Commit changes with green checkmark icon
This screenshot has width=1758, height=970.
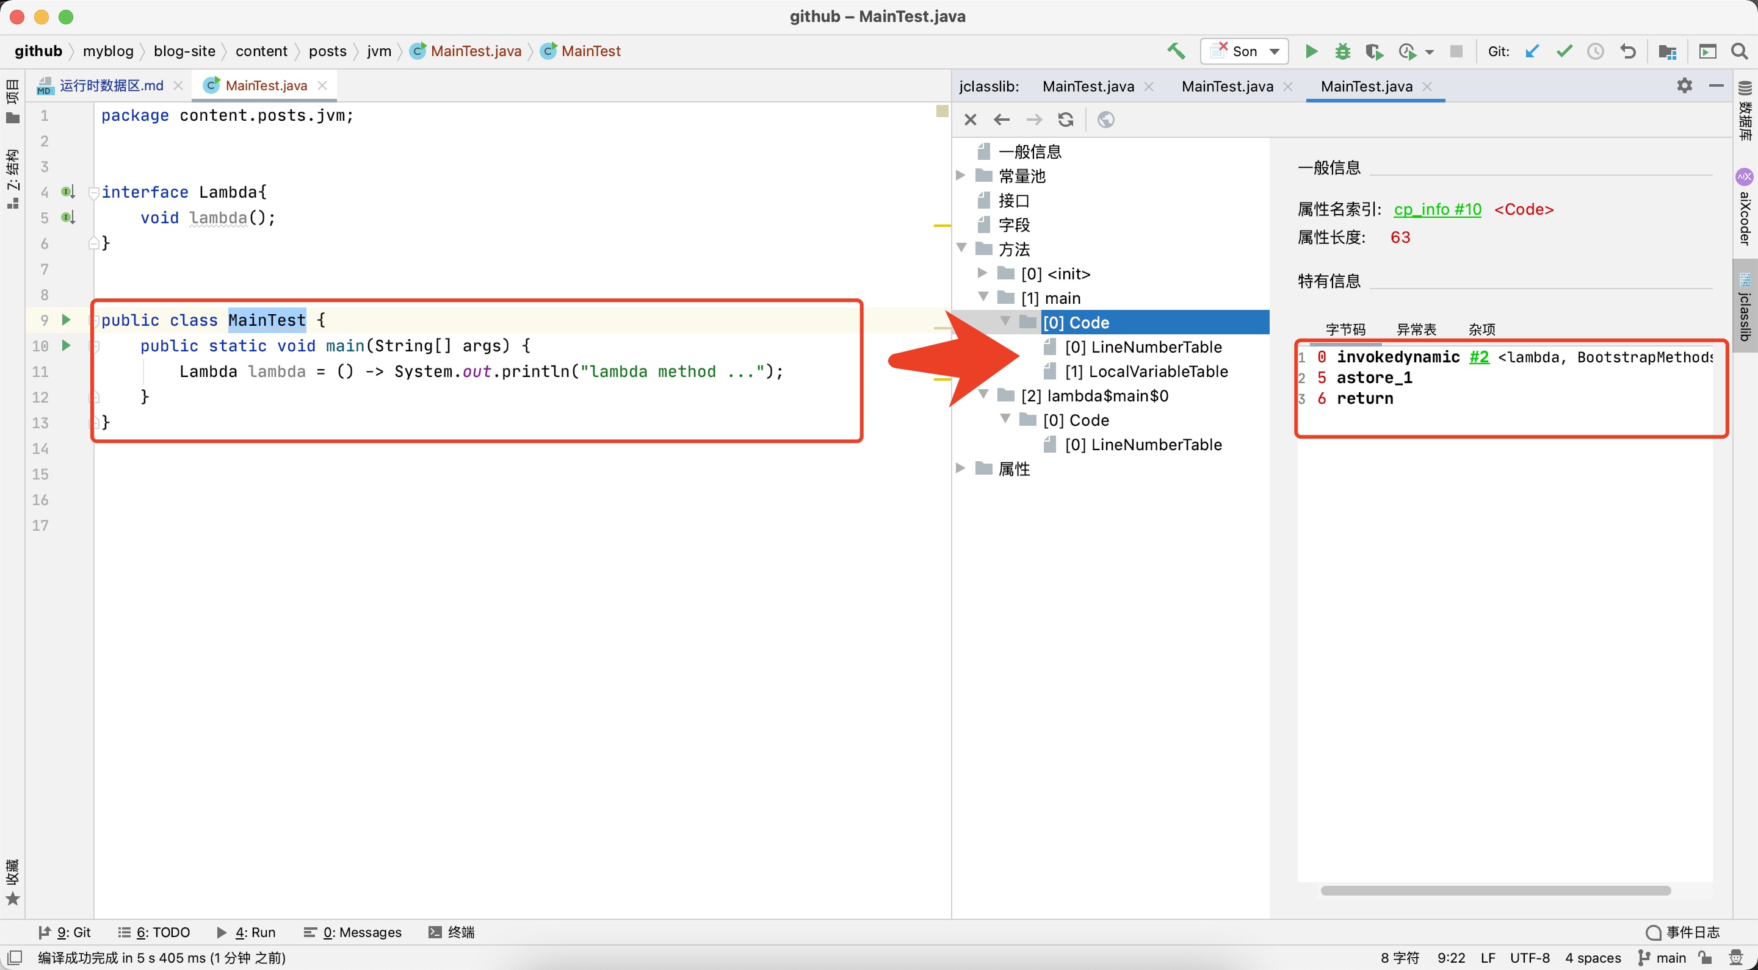(x=1563, y=51)
